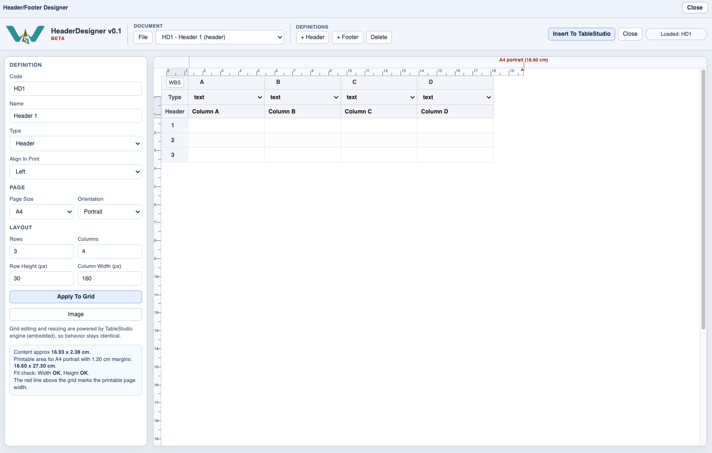Click the Image button
The width and height of the screenshot is (712, 453).
(x=76, y=314)
